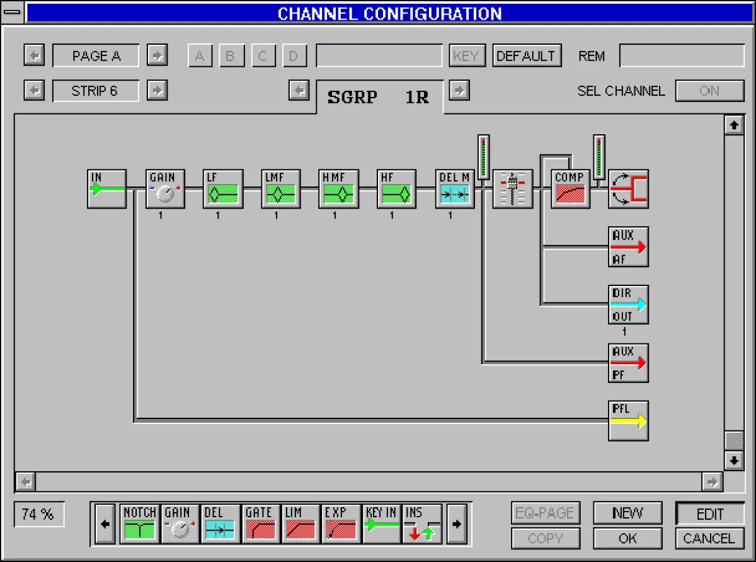Select the fader block in signal chain
This screenshot has width=756, height=562.
point(513,188)
